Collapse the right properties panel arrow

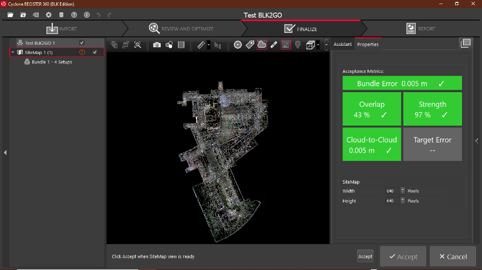click(477, 141)
